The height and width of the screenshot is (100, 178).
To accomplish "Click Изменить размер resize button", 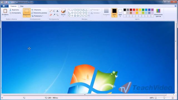I will (x=39, y=13).
